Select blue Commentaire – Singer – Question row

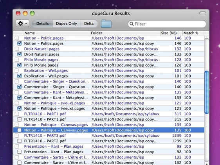109,81
